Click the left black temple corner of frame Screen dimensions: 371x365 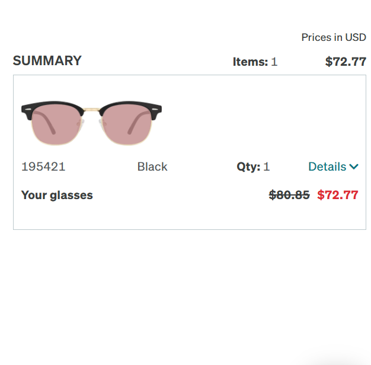pos(27,109)
